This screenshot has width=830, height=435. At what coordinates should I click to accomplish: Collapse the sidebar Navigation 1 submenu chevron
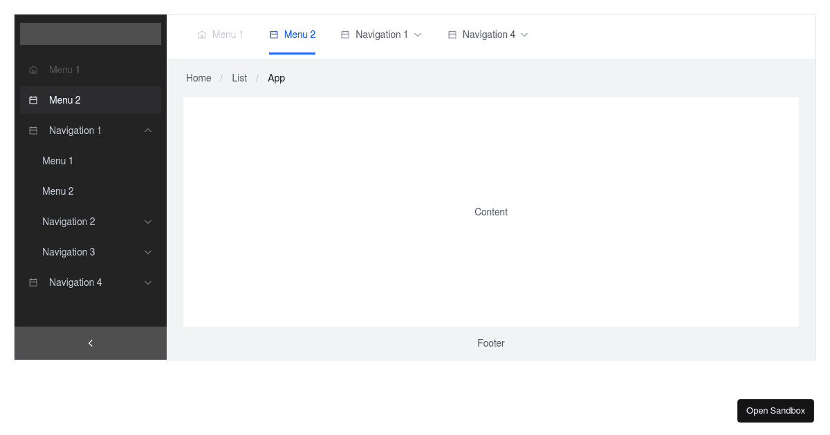click(148, 130)
